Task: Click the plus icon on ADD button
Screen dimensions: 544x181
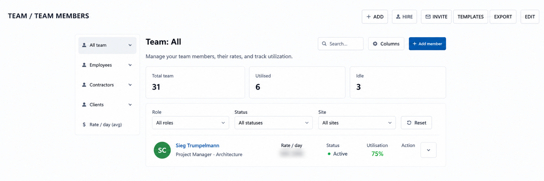Action: click(369, 17)
